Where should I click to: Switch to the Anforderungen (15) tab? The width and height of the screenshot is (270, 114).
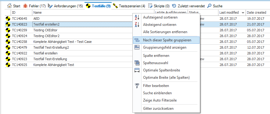[65, 6]
